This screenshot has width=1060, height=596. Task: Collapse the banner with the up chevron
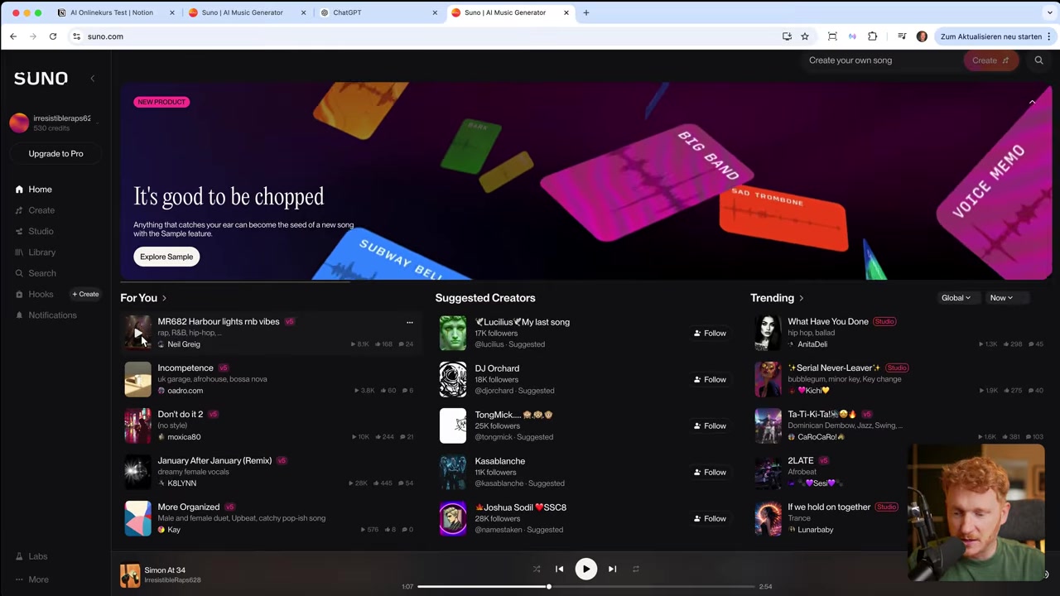pos(1032,102)
